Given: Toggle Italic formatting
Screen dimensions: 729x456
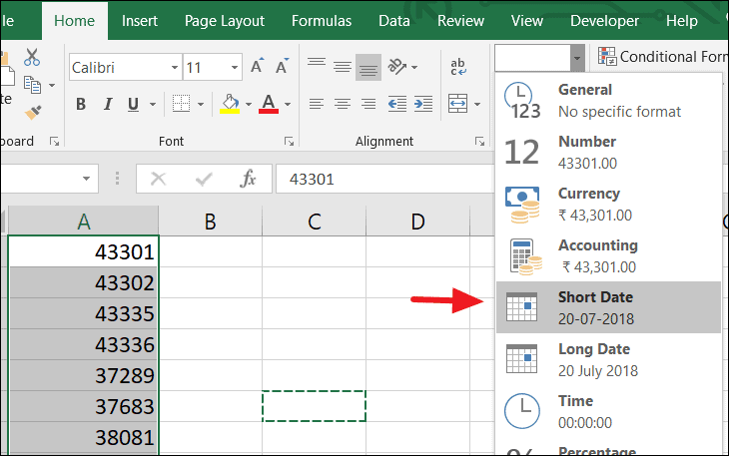Looking at the screenshot, I should coord(108,104).
